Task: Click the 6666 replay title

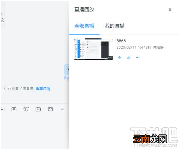Action: pos(121,41)
